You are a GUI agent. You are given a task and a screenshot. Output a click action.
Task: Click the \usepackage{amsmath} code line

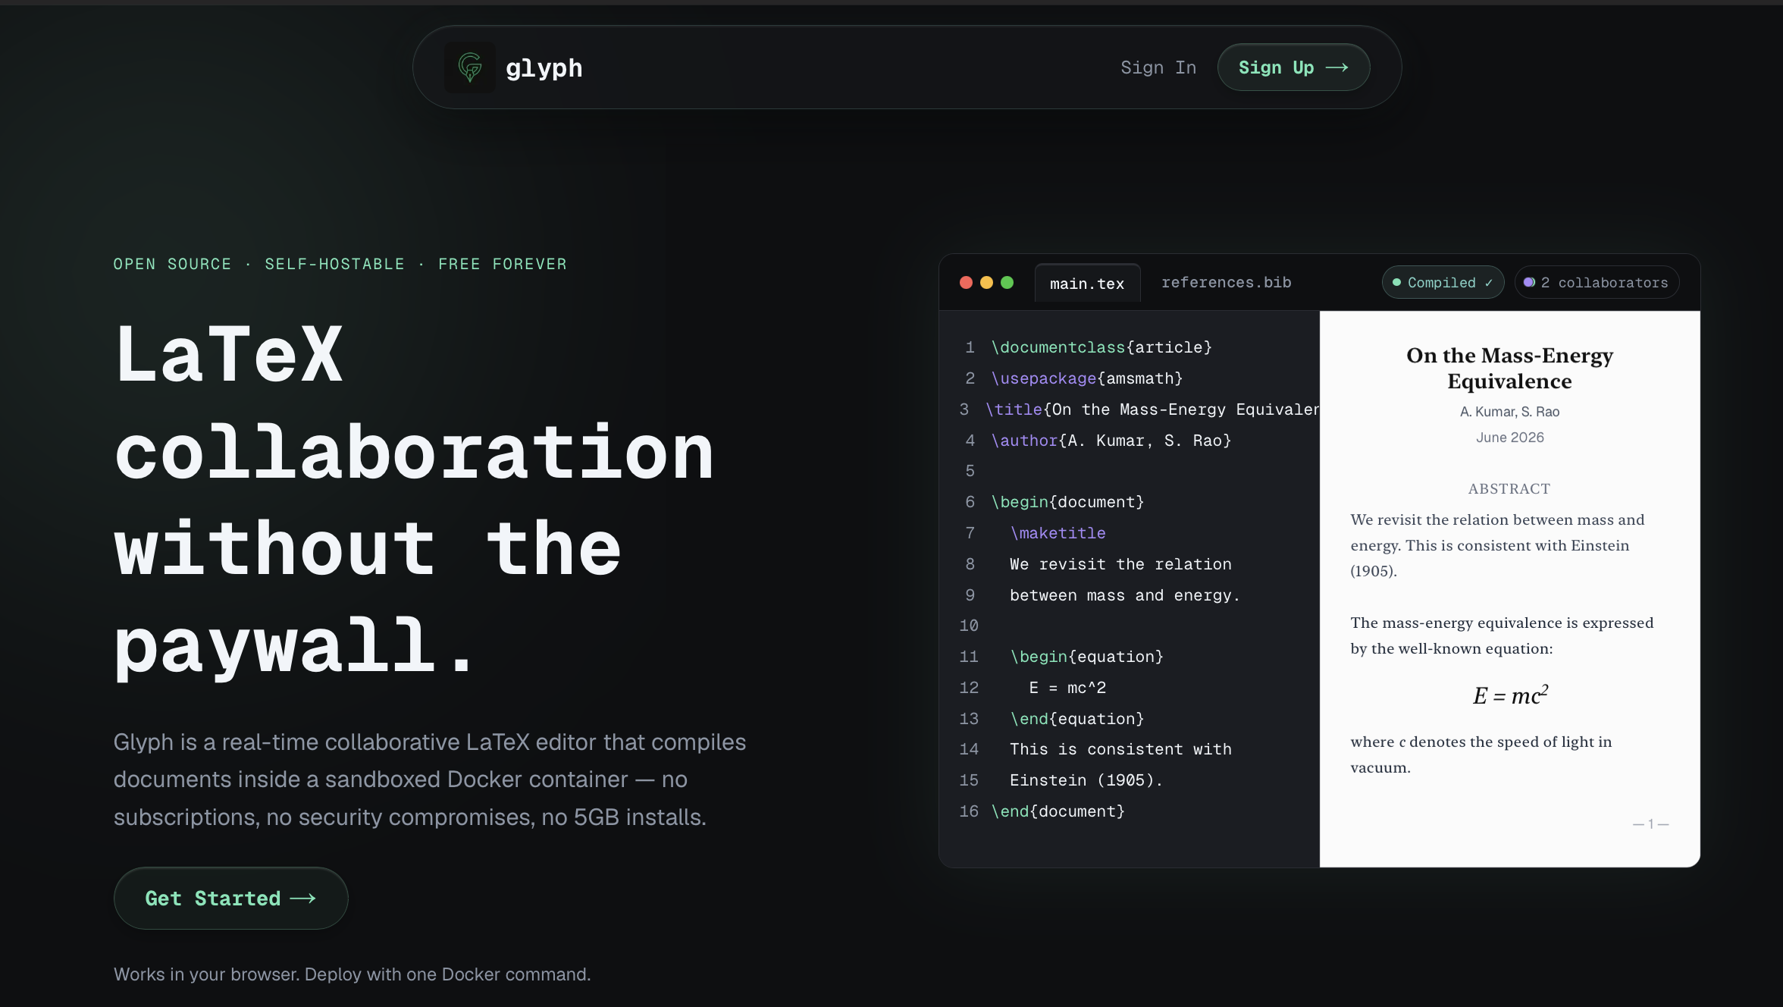pyautogui.click(x=1087, y=378)
